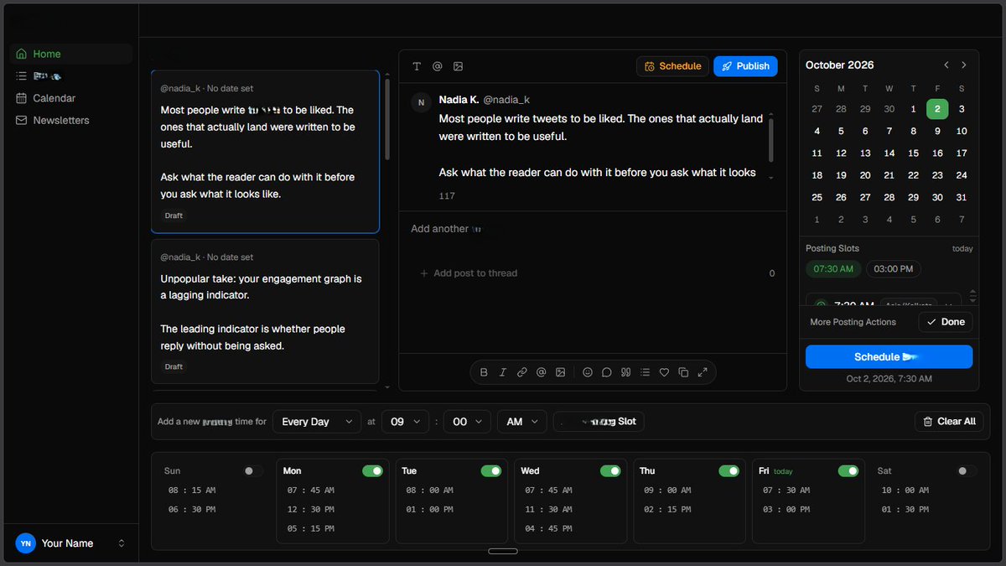Screen dimensions: 1006x566
Task: Open the 'Unpopular take' draft card
Action: coord(265,311)
